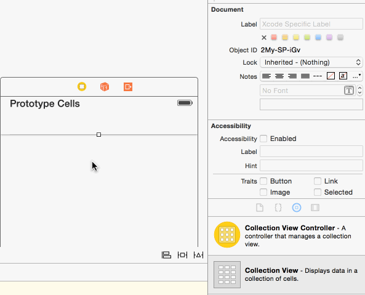Choose the red label color
Screen dimensions: 365x295
point(274,37)
